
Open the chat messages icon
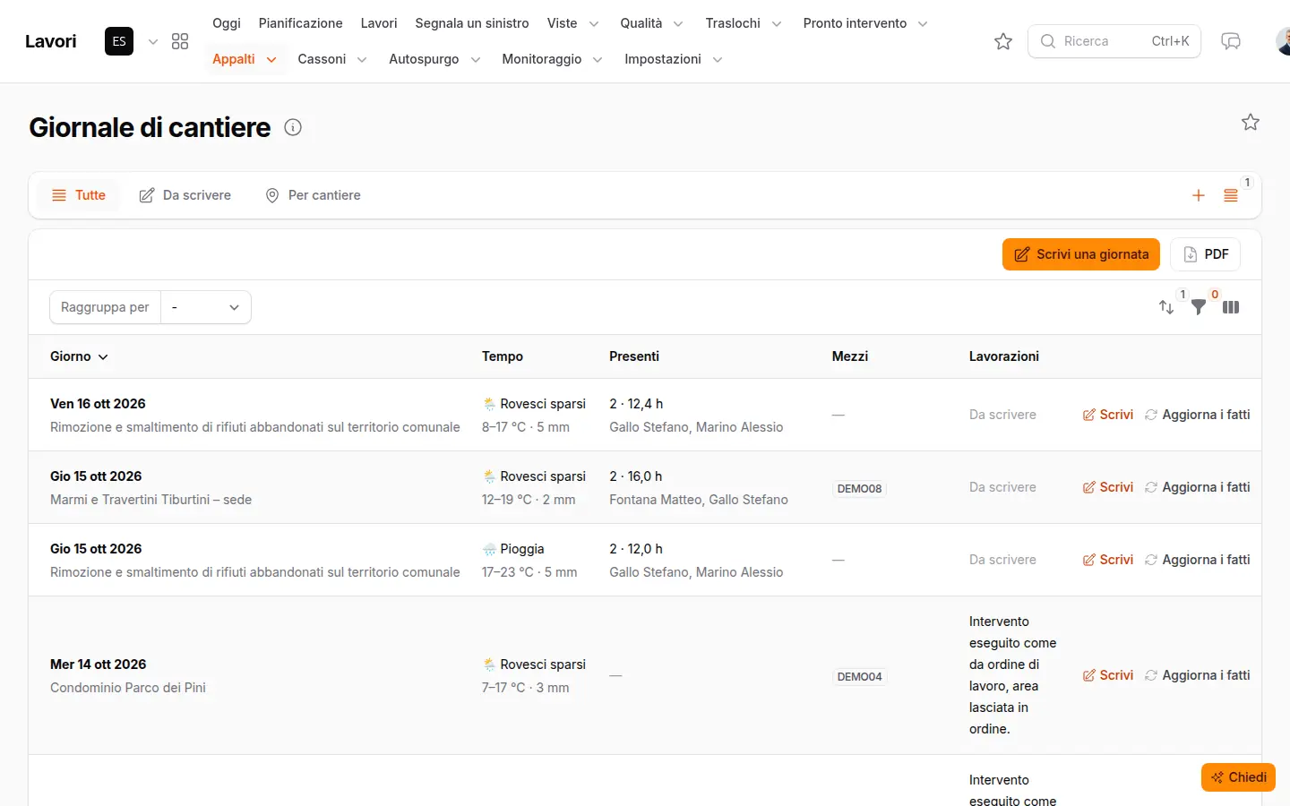[1231, 41]
